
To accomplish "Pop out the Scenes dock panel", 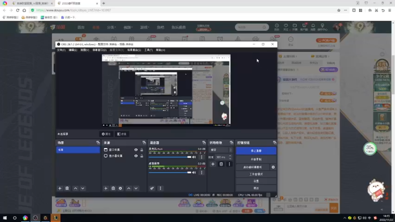I will point(98,143).
